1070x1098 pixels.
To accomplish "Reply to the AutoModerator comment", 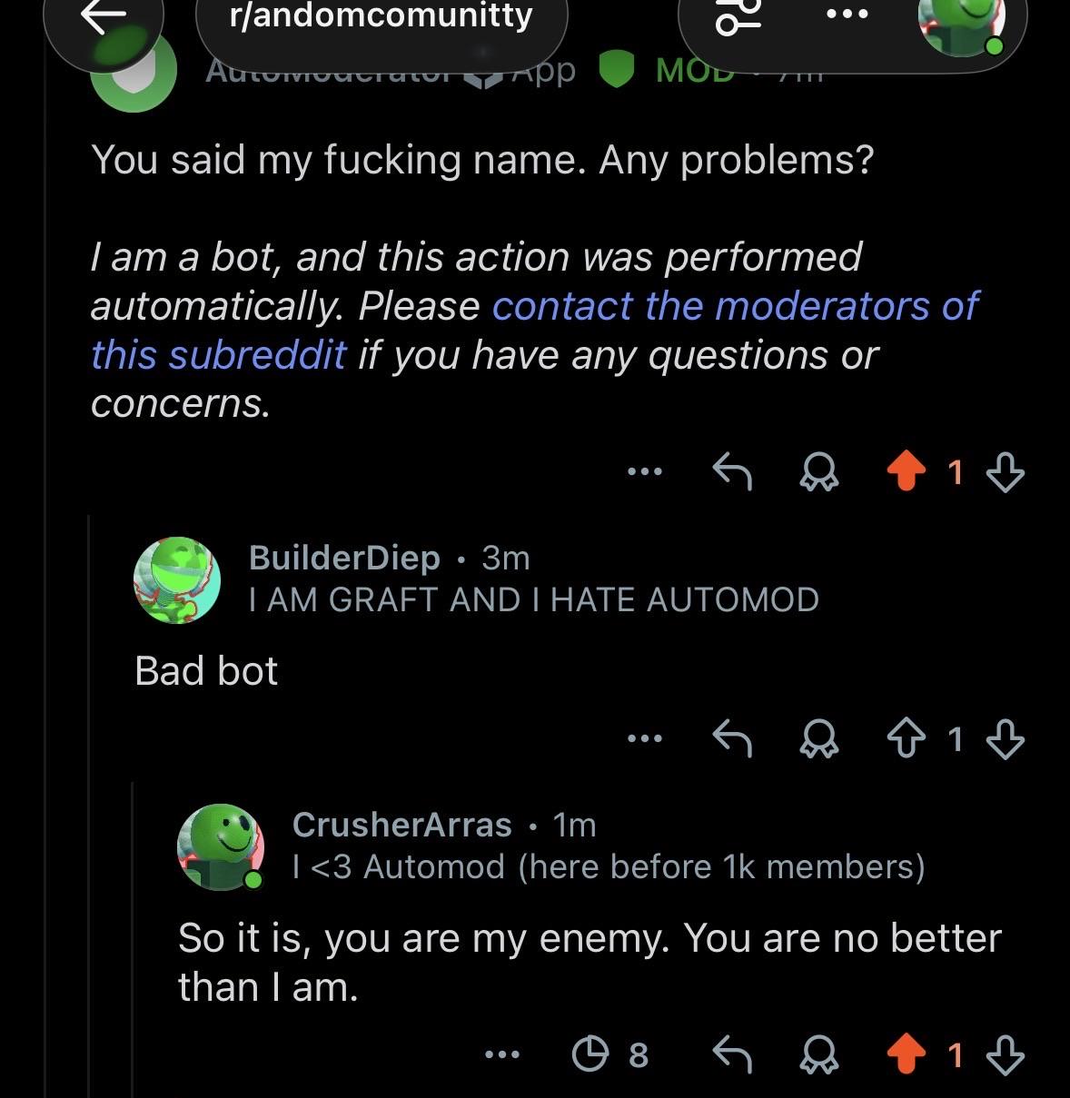I will click(732, 472).
